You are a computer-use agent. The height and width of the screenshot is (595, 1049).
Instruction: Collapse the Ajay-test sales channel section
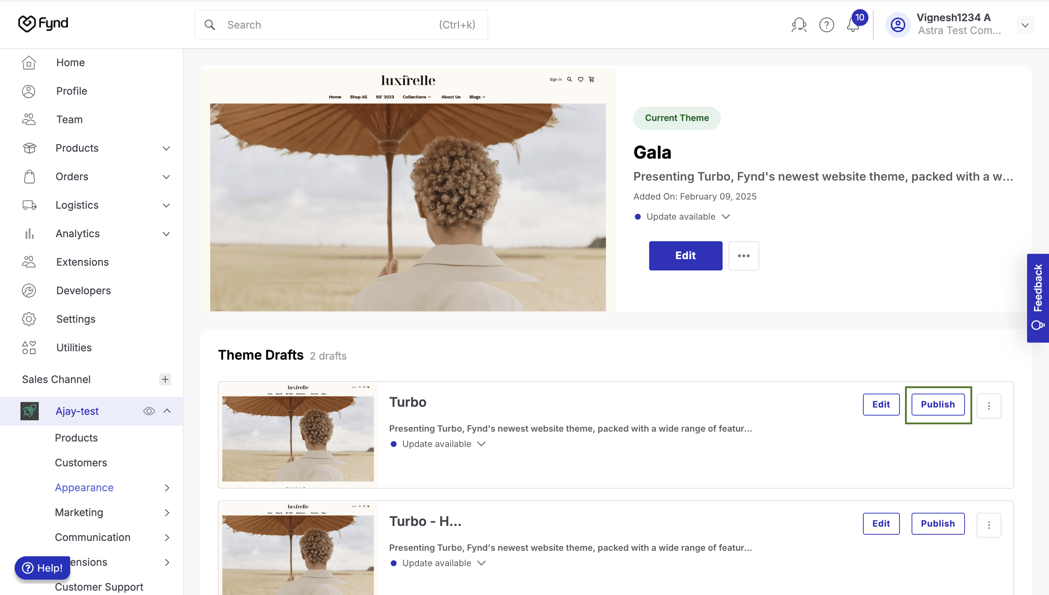(x=167, y=411)
